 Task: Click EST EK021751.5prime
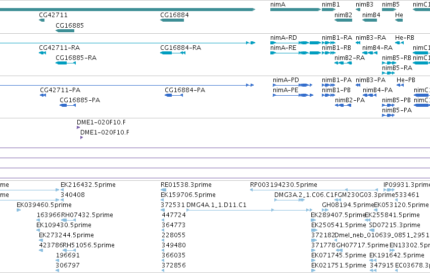[x=339, y=265]
